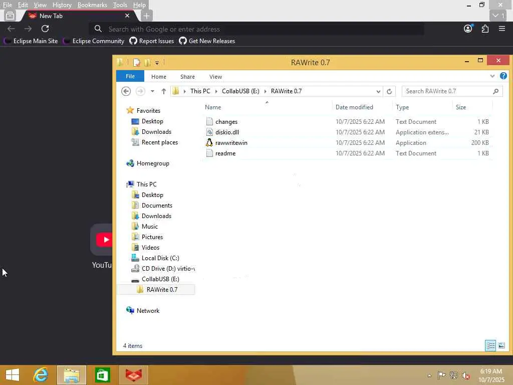Open the browser hamburger menu

click(502, 29)
